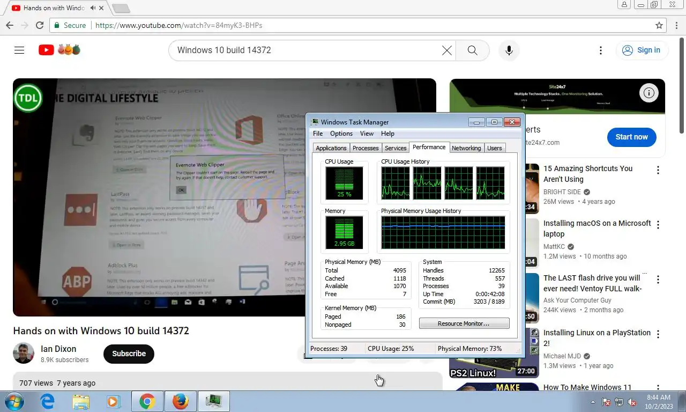The image size is (686, 412).
Task: Open the YouTube hamburger guide menu
Action: pos(19,50)
